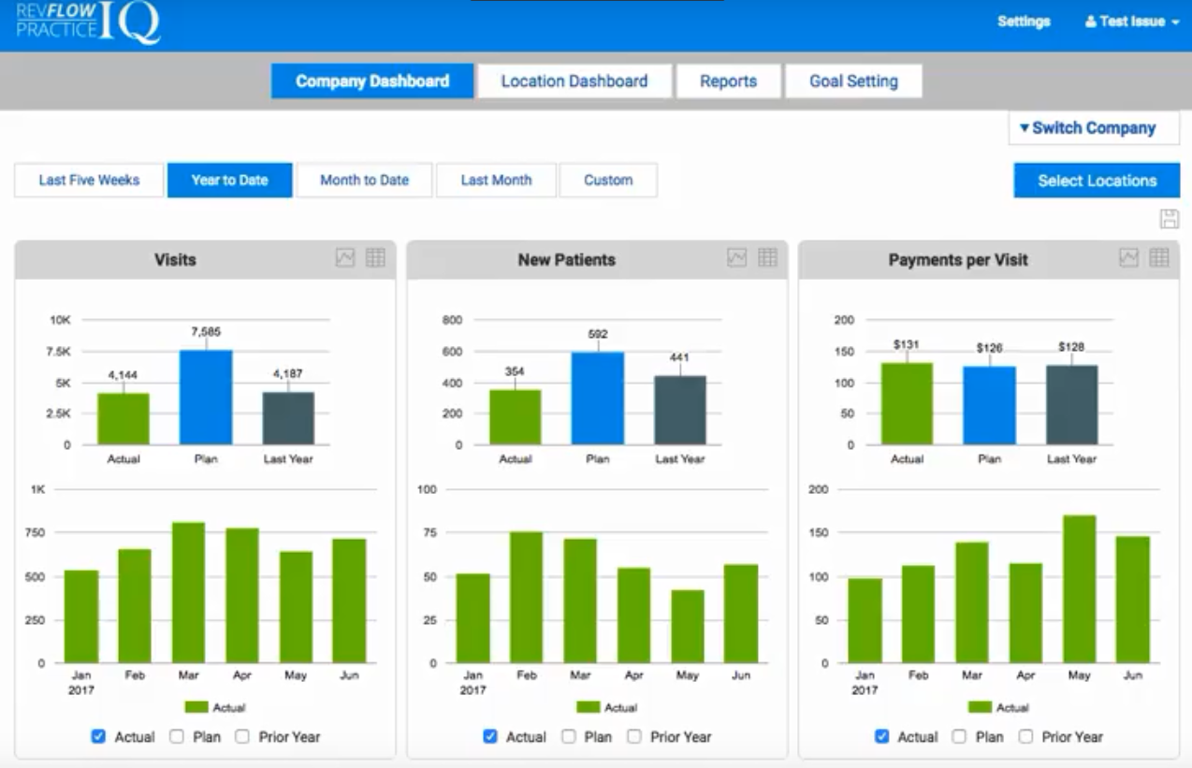The height and width of the screenshot is (768, 1192).
Task: Click the save floppy disk icon
Action: coord(1169,220)
